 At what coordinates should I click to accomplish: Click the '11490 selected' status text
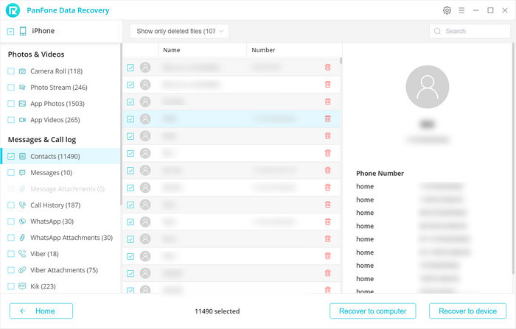click(x=217, y=311)
